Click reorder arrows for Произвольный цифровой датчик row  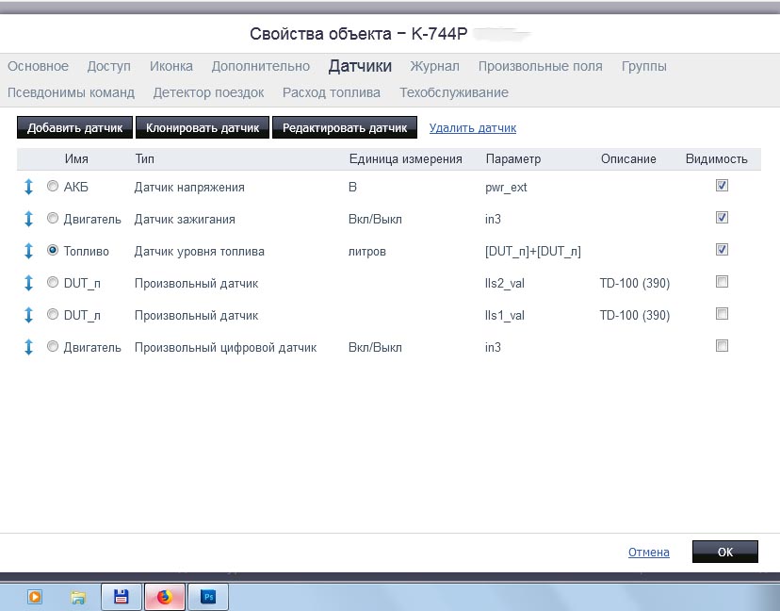point(28,347)
